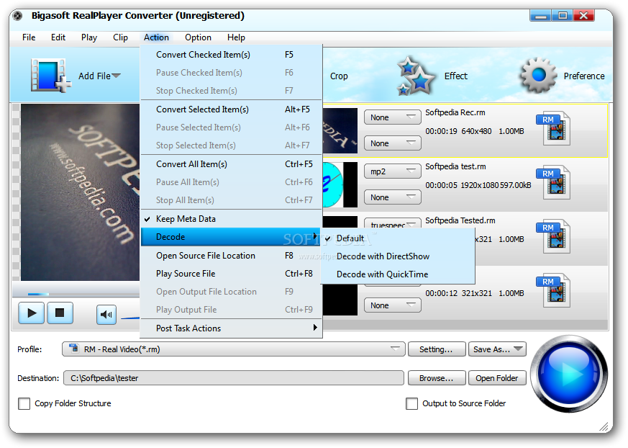This screenshot has width=628, height=448.
Task: Open the Edit menu
Action: tap(58, 37)
